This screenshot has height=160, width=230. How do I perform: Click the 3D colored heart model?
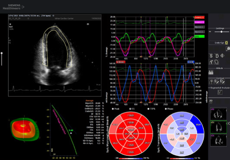[x=24, y=129]
